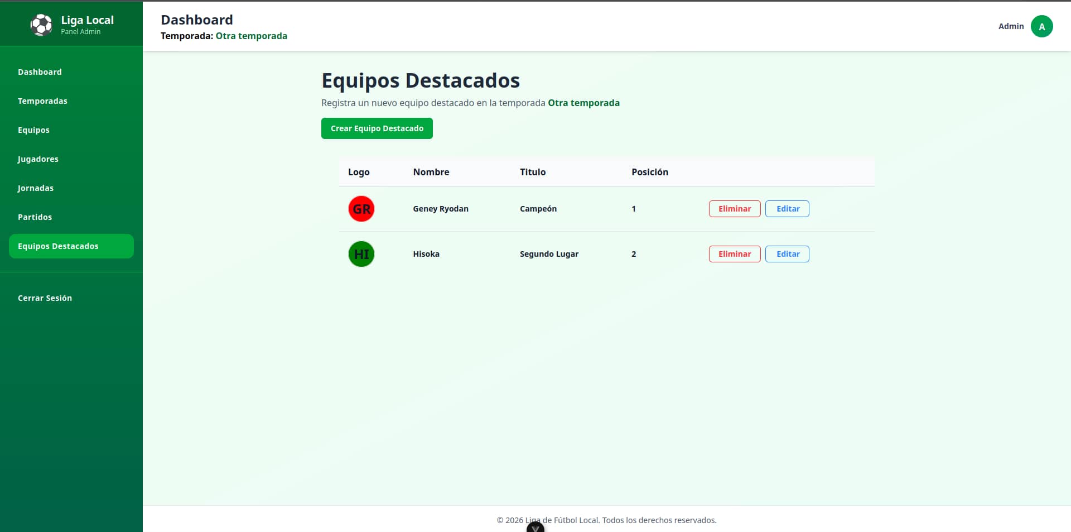Click the soccer ball logo icon
Viewport: 1071px width, 532px height.
pyautogui.click(x=41, y=25)
